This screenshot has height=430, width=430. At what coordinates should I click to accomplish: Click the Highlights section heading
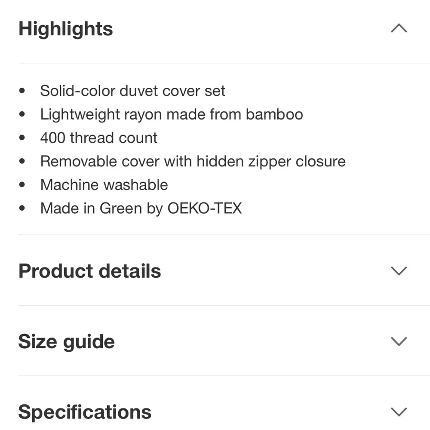(x=65, y=29)
